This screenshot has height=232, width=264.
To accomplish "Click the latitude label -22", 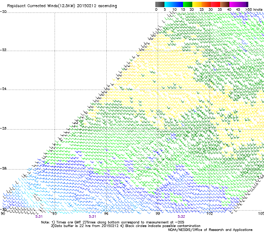I will tap(3, 50).
